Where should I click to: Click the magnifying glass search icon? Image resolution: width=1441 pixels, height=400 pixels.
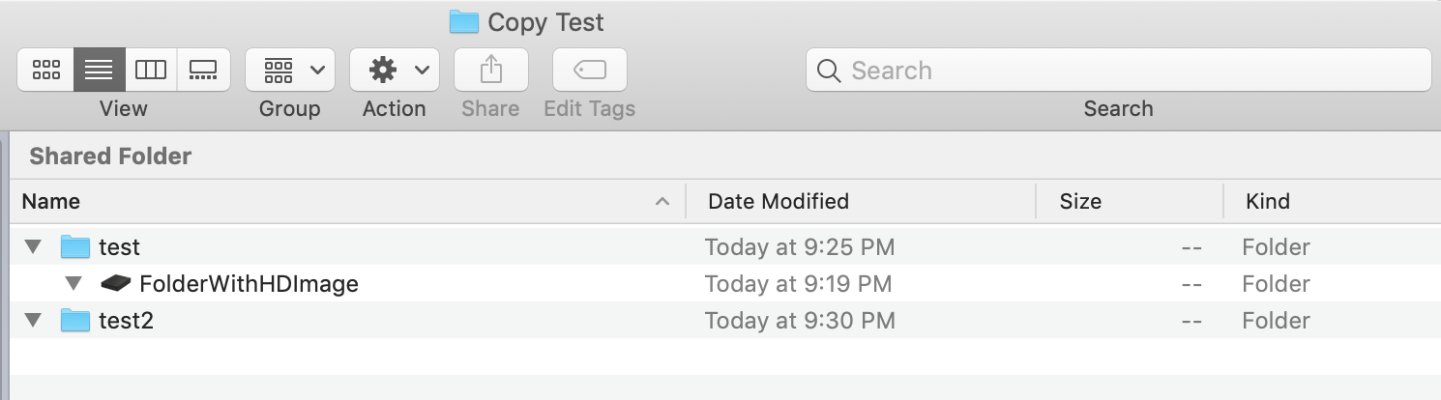pos(829,71)
